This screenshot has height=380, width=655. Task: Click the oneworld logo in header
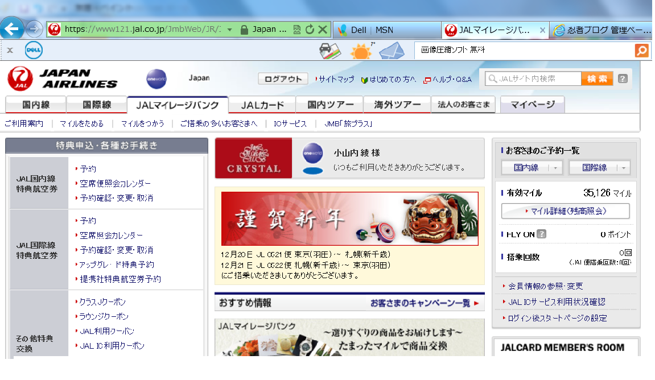pyautogui.click(x=156, y=79)
